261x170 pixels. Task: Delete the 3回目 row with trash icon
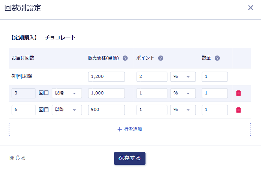238,93
